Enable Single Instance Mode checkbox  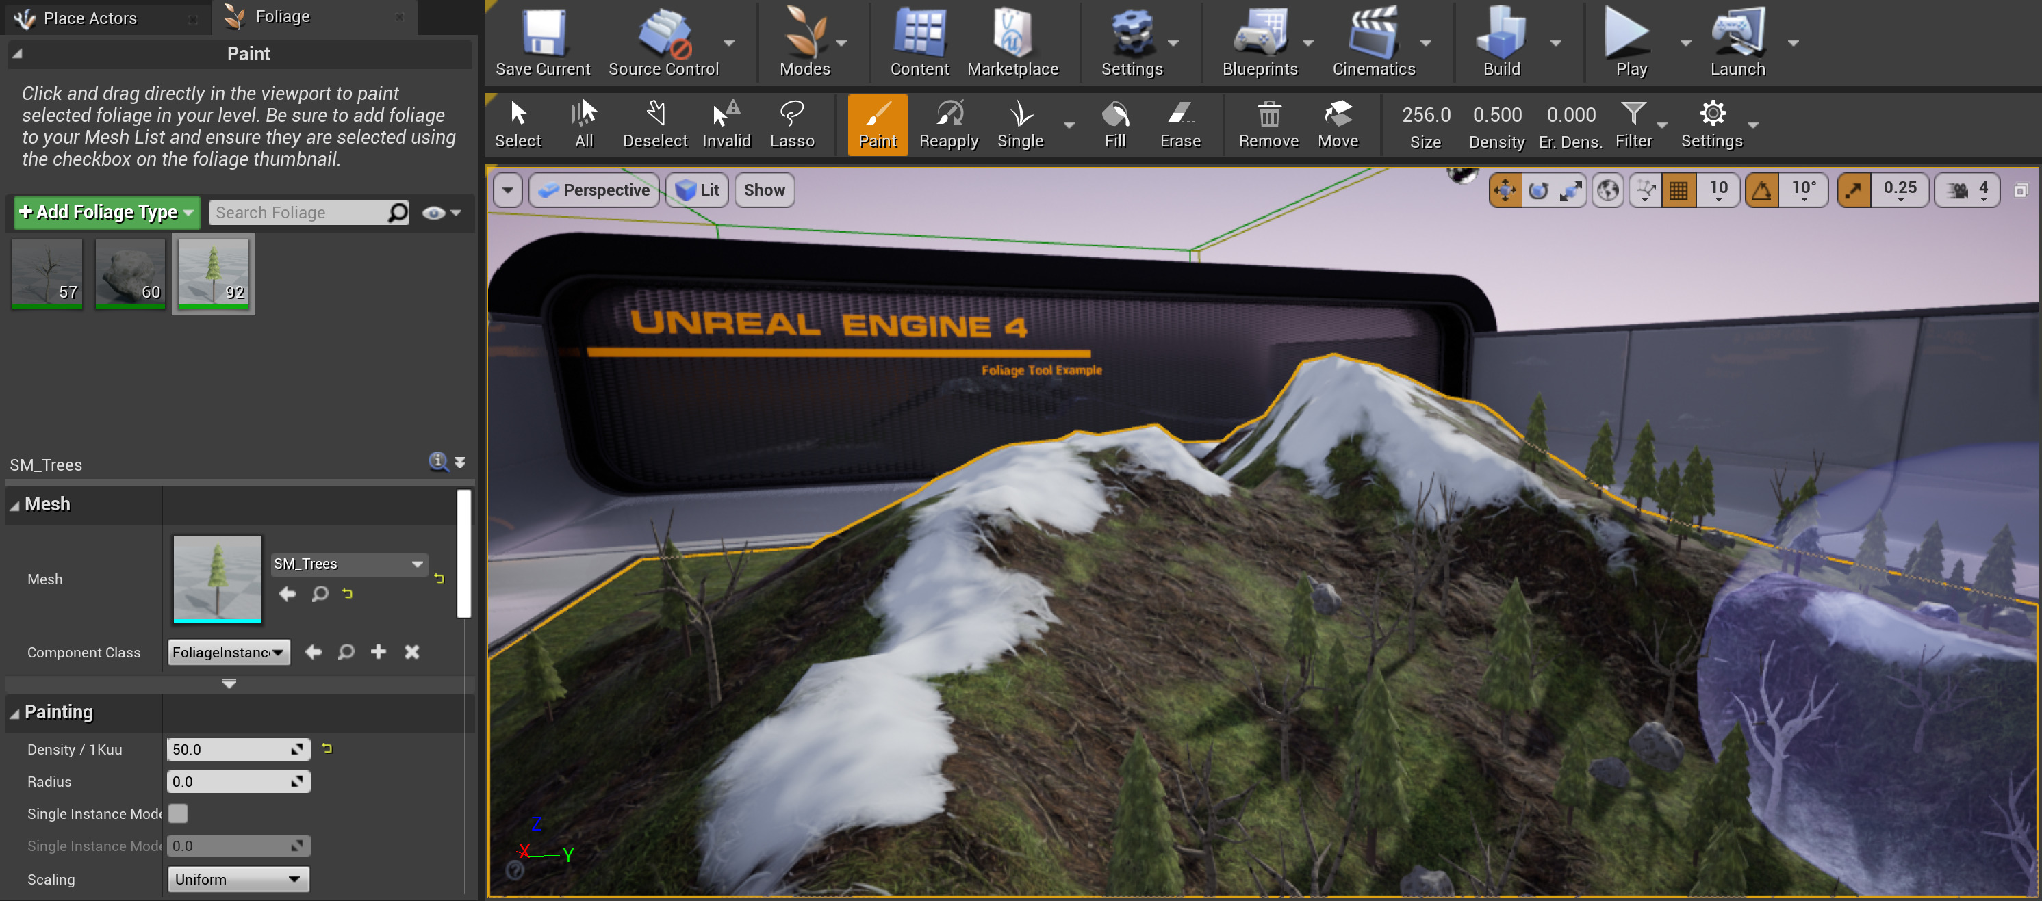pyautogui.click(x=179, y=813)
